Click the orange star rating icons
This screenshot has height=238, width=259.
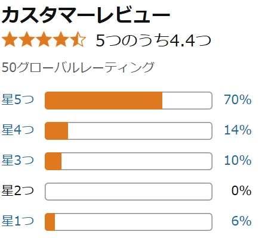tap(44, 39)
